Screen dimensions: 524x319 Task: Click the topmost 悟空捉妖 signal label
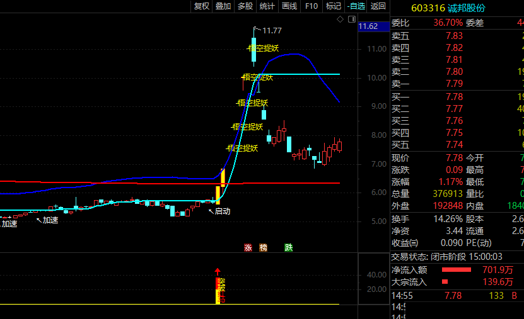coord(263,48)
